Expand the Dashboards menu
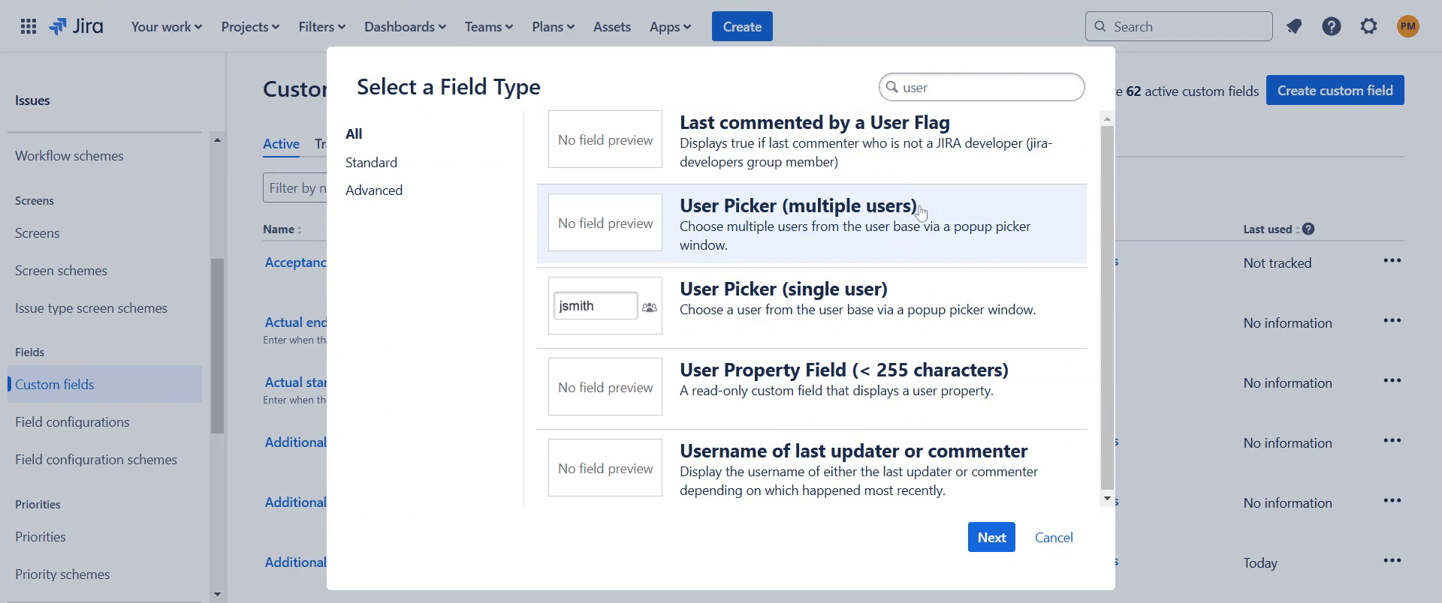1442x603 pixels. tap(405, 27)
